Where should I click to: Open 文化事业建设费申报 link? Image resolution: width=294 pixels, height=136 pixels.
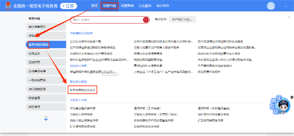(83, 108)
